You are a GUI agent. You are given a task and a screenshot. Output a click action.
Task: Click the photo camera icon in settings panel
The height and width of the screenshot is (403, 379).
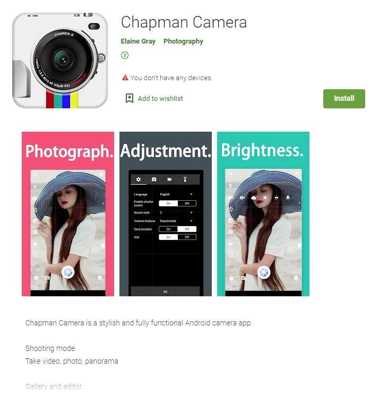tap(154, 179)
